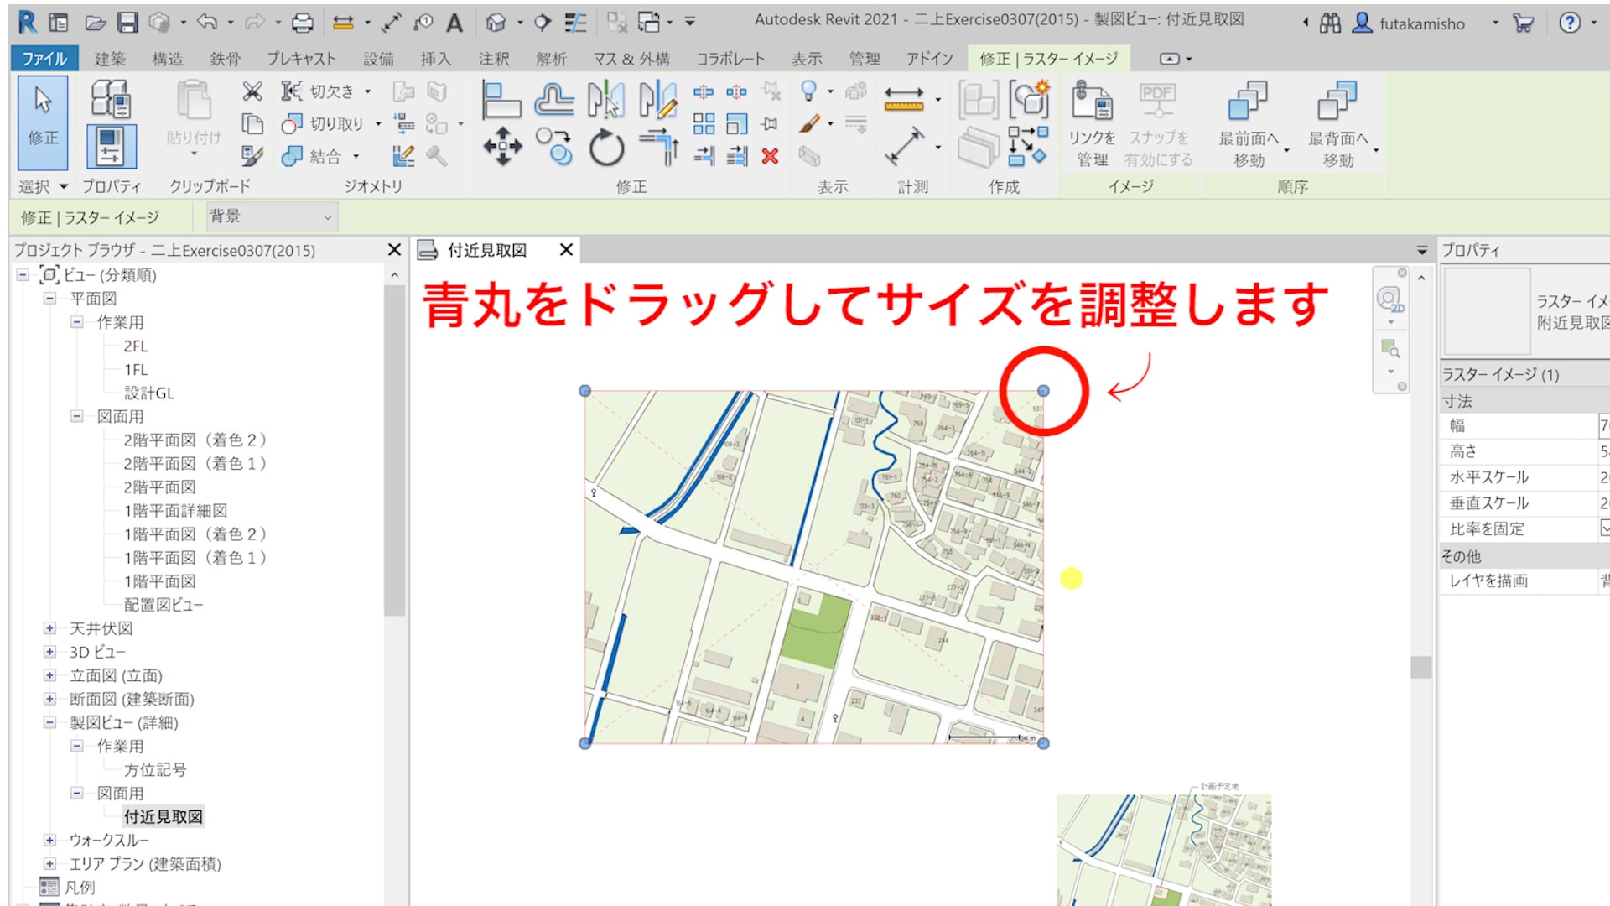Click the top-right blue resize handle
This screenshot has width=1610, height=906.
1043,391
